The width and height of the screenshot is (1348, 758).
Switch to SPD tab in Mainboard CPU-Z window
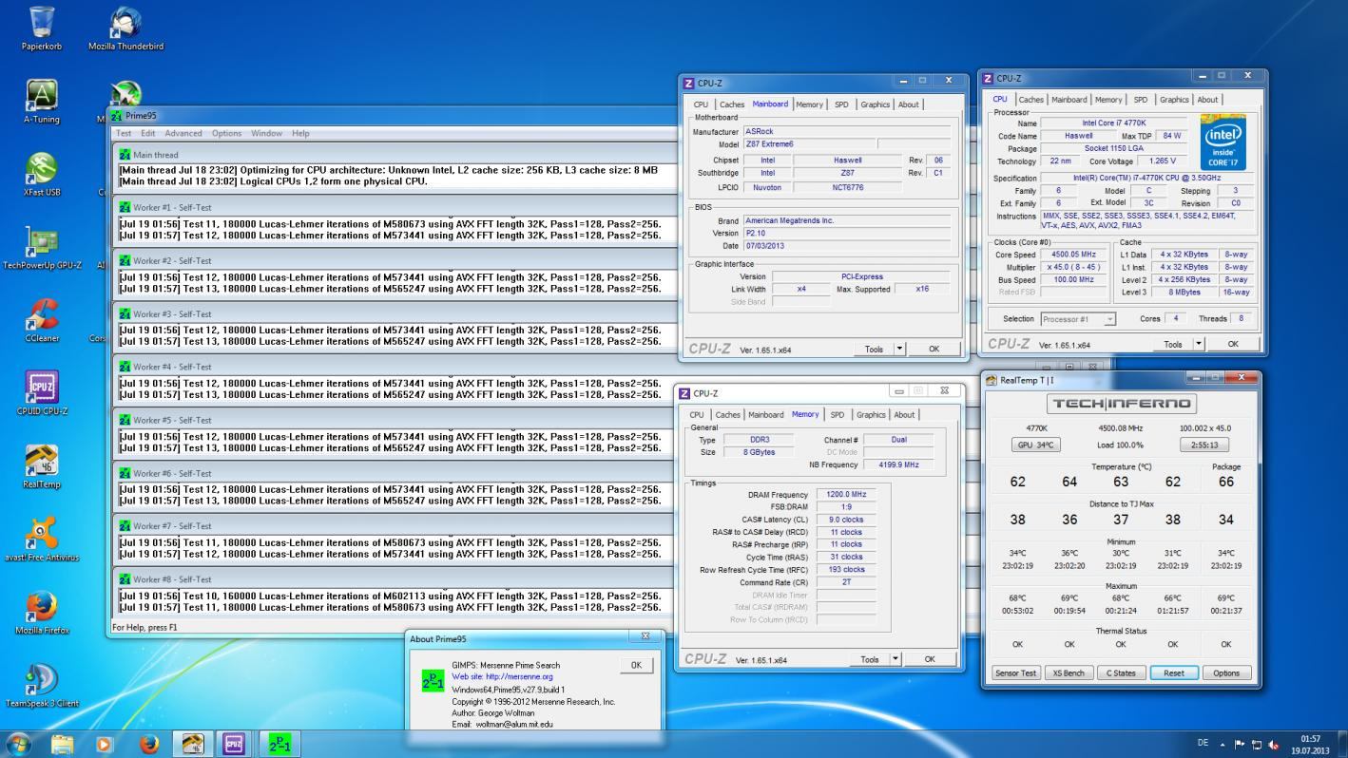point(841,104)
